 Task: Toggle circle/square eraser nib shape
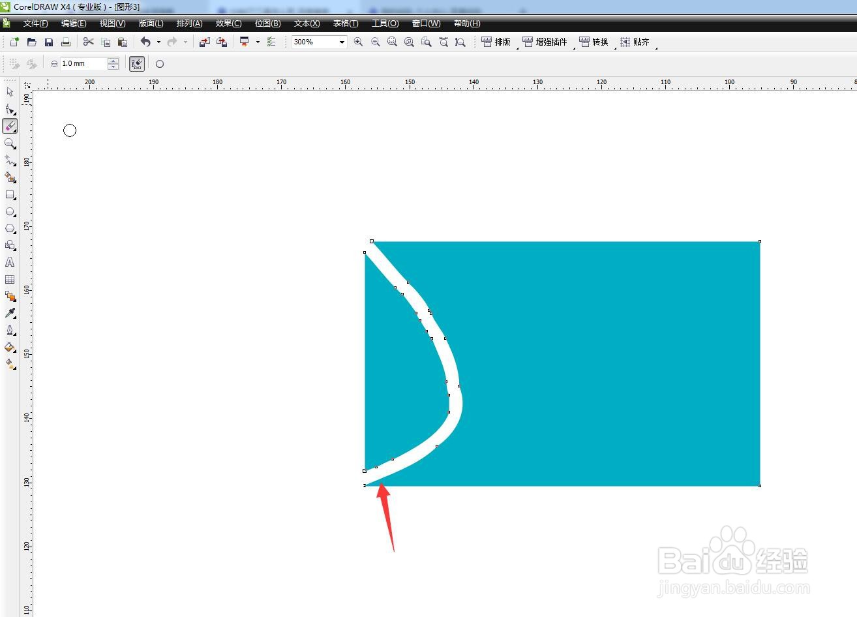click(x=160, y=64)
